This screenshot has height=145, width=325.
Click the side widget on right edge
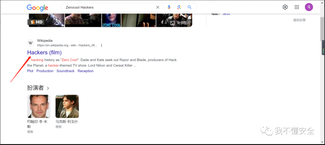click(x=323, y=48)
